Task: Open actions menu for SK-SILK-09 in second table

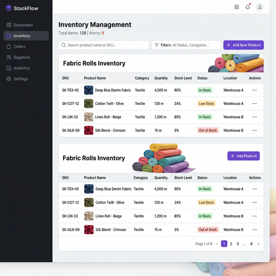Action: [x=254, y=229]
